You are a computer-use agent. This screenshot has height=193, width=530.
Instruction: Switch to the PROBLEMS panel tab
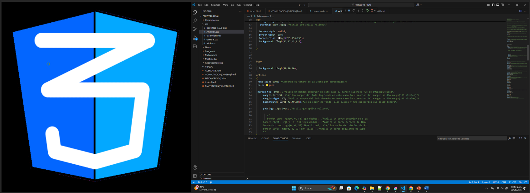[253, 138]
